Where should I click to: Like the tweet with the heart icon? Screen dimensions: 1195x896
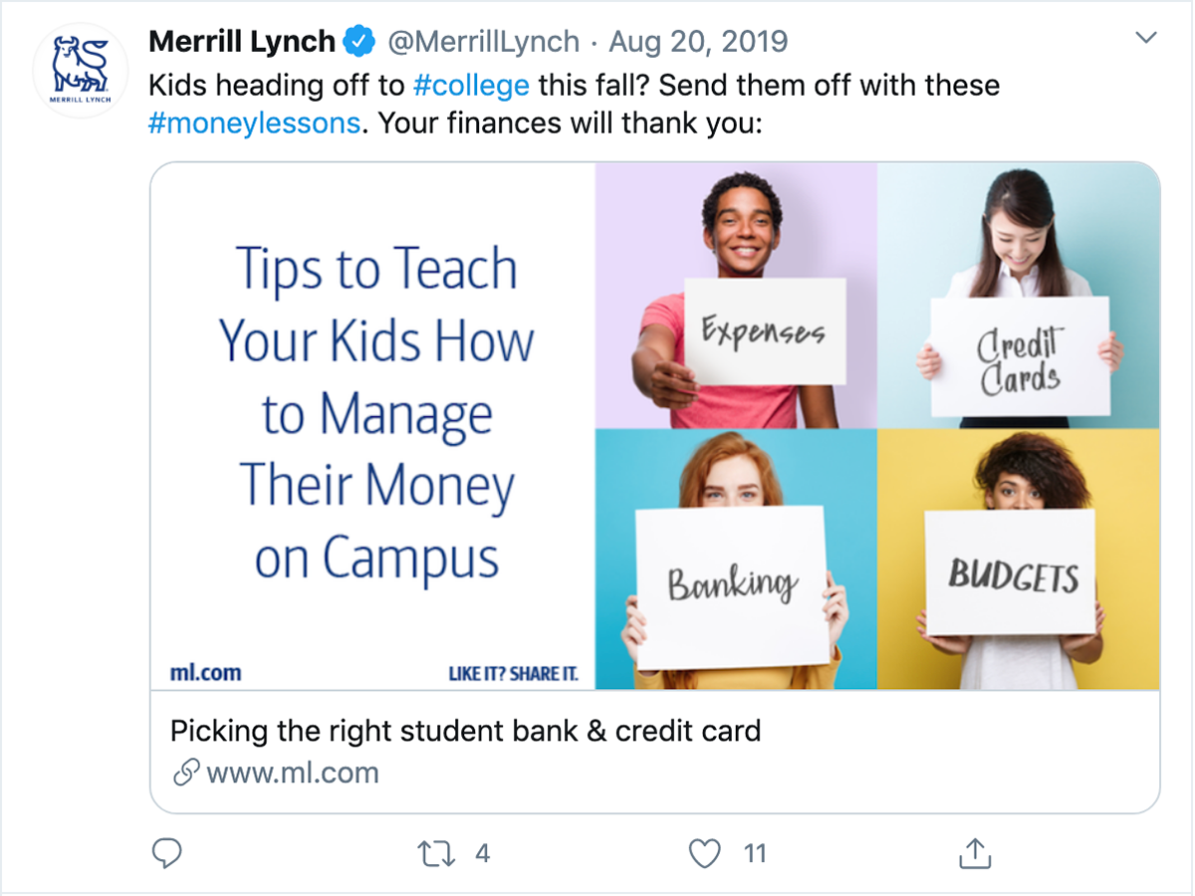(705, 853)
